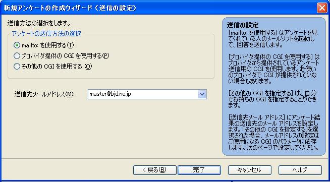Viewport: 330px width, 182px height.
Task: Click the 送信先メールアドレス(M): label
Action: (x=44, y=94)
